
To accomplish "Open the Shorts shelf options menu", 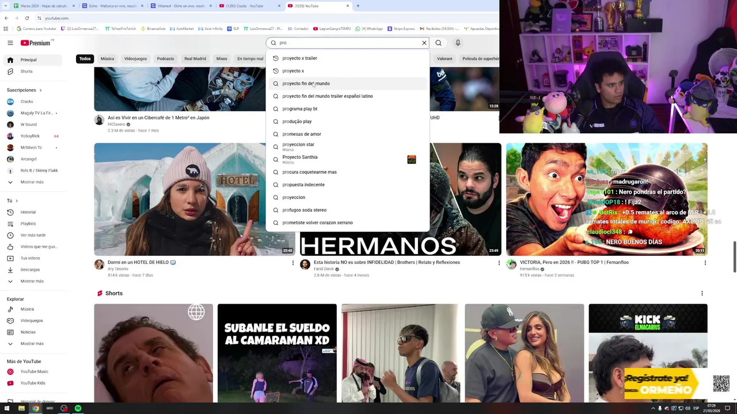I will click(702, 293).
